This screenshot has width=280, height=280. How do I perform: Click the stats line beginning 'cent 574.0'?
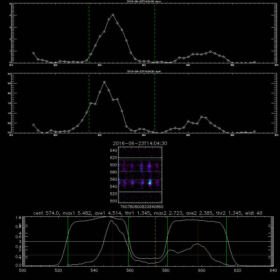coord(148,213)
